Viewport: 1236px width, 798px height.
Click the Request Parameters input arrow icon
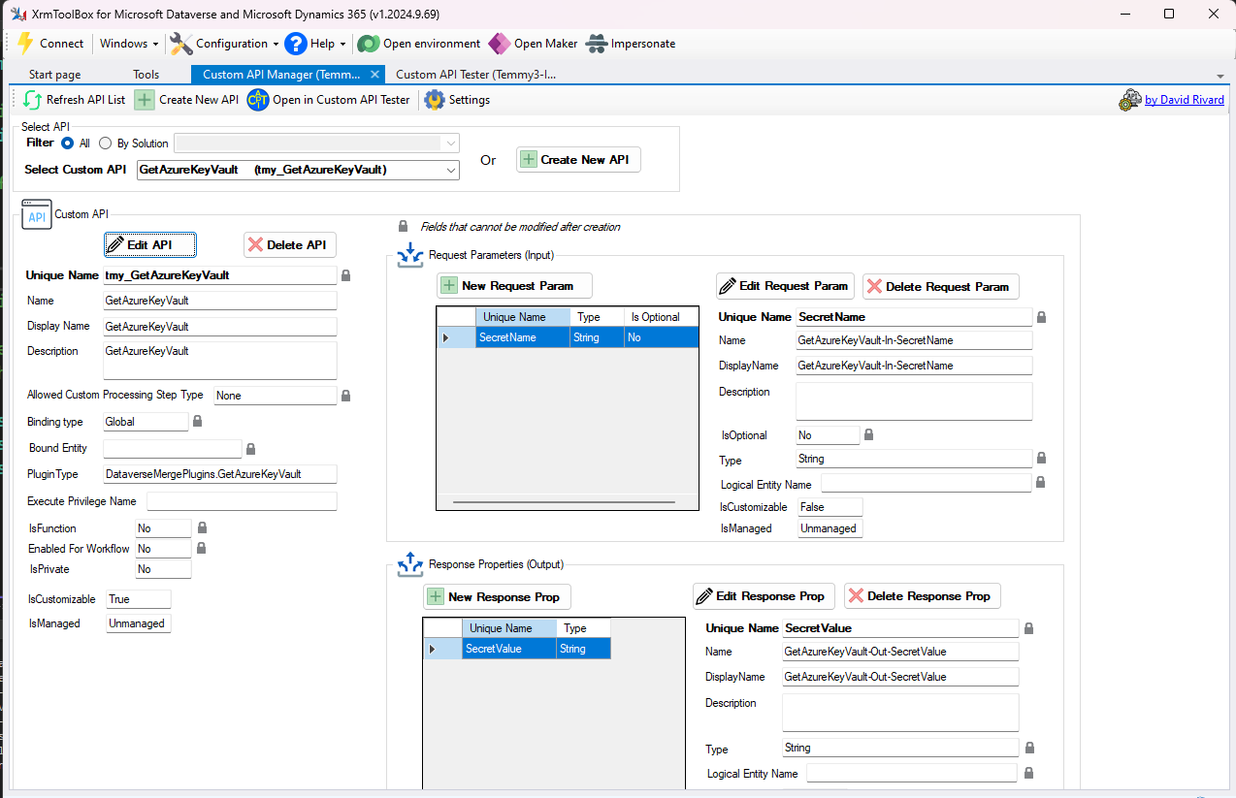click(409, 257)
